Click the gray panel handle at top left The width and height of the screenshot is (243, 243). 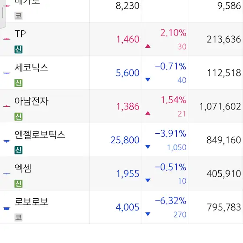[x=3, y=14]
